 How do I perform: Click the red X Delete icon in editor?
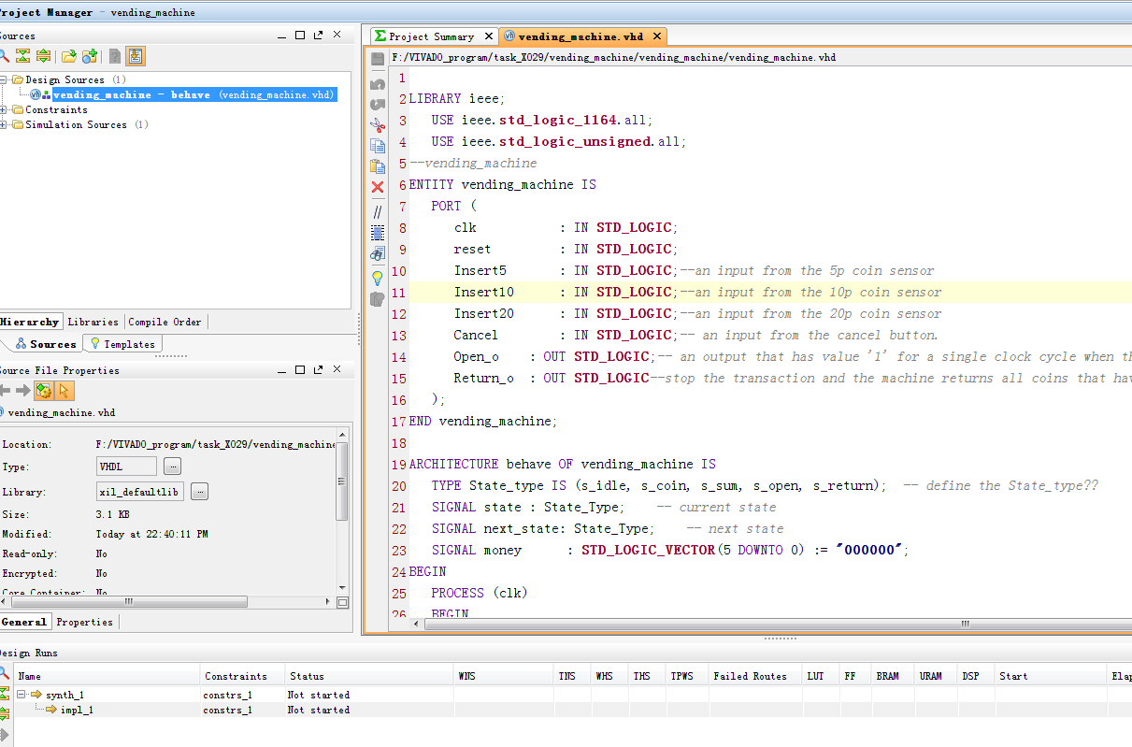(378, 187)
